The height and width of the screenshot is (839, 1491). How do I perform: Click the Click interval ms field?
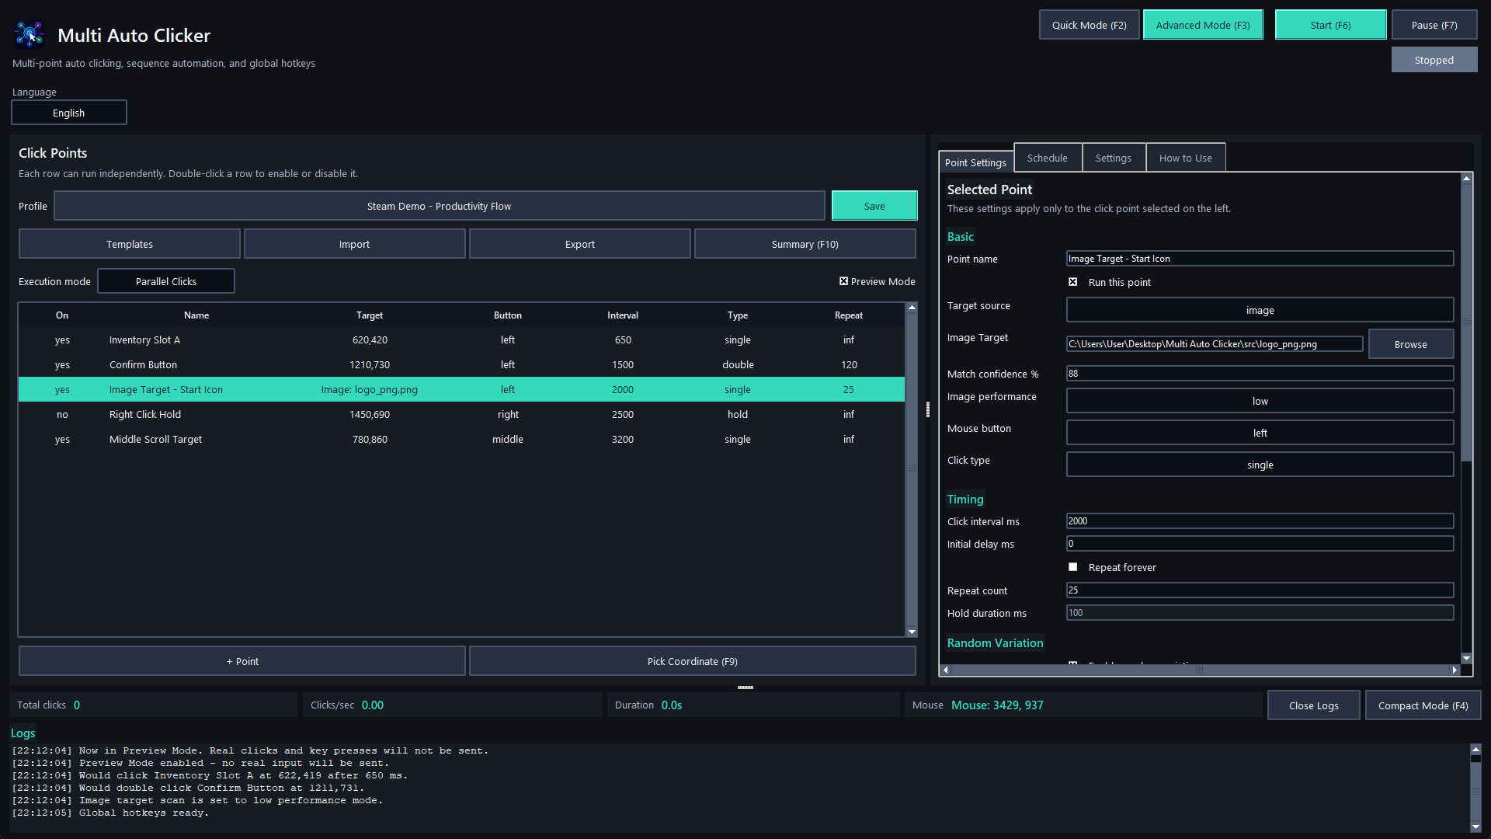coord(1260,521)
